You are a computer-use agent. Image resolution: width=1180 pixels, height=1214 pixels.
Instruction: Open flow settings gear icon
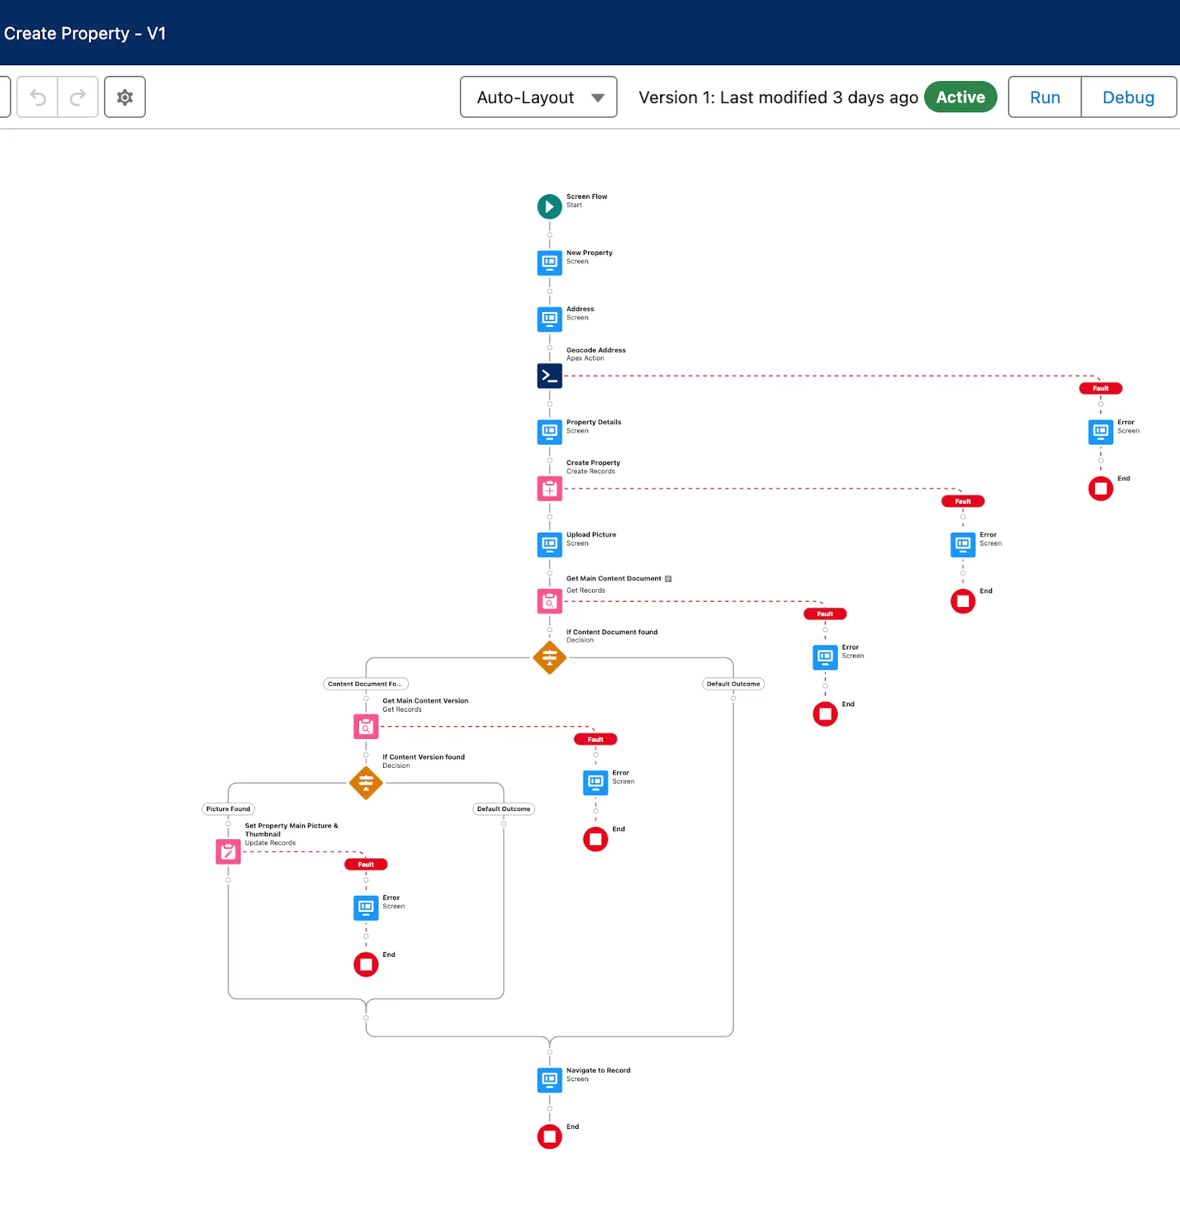click(x=124, y=97)
